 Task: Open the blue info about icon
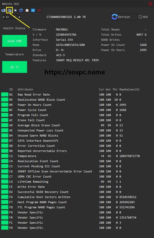coord(33,10)
